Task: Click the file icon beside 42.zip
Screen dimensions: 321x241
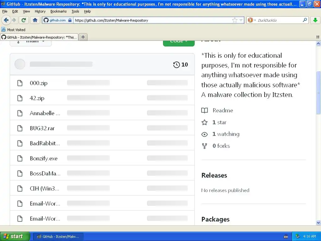Action: [20, 98]
